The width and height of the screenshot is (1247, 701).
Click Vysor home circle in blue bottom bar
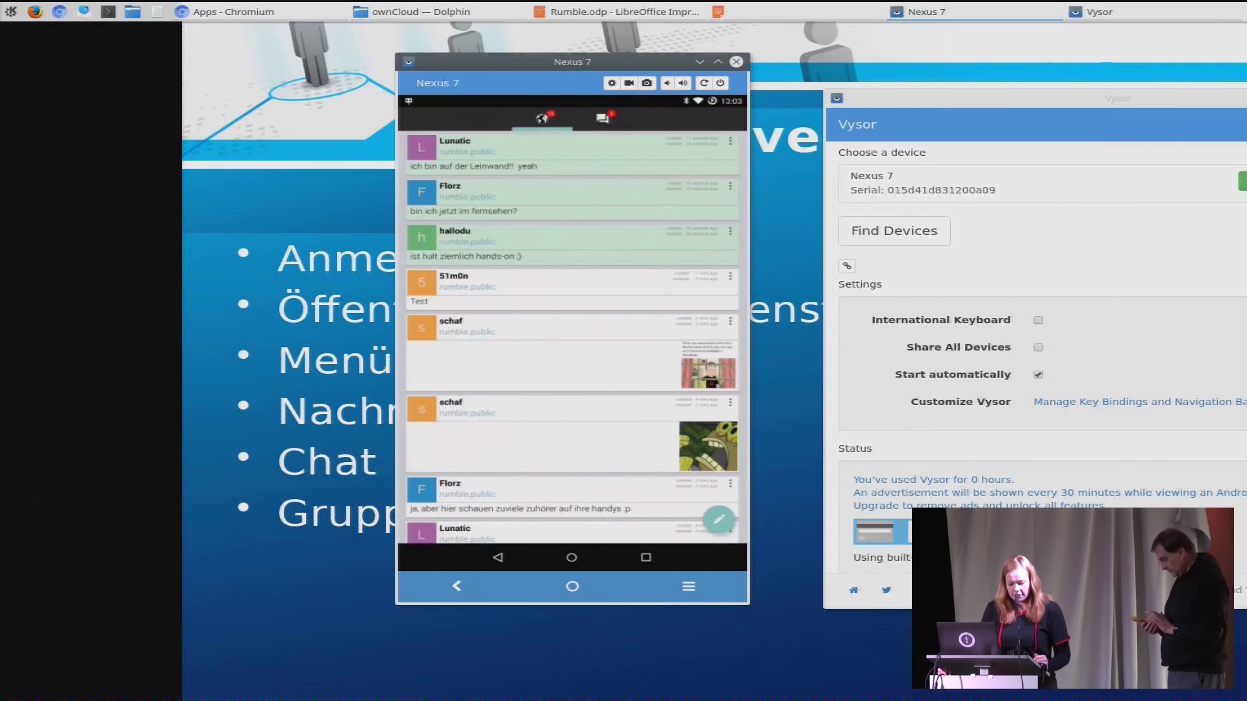point(572,586)
